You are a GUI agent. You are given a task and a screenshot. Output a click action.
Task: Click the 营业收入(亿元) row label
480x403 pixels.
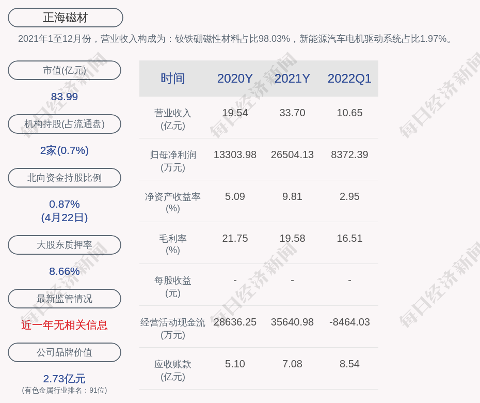point(173,119)
